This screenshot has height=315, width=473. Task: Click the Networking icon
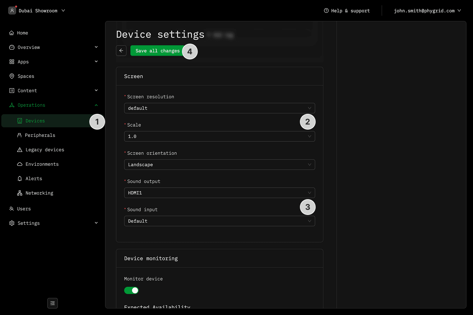point(20,193)
